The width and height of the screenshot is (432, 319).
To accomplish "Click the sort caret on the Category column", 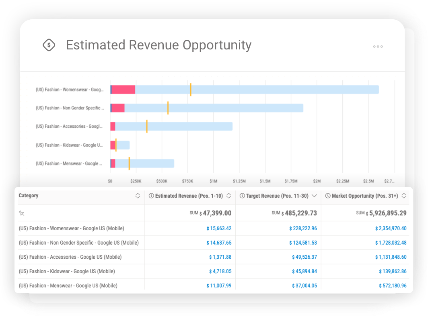I will point(138,196).
